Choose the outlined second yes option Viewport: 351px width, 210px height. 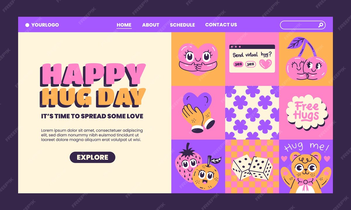coord(250,64)
